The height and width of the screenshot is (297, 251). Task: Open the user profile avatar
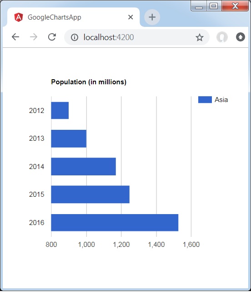coord(222,37)
